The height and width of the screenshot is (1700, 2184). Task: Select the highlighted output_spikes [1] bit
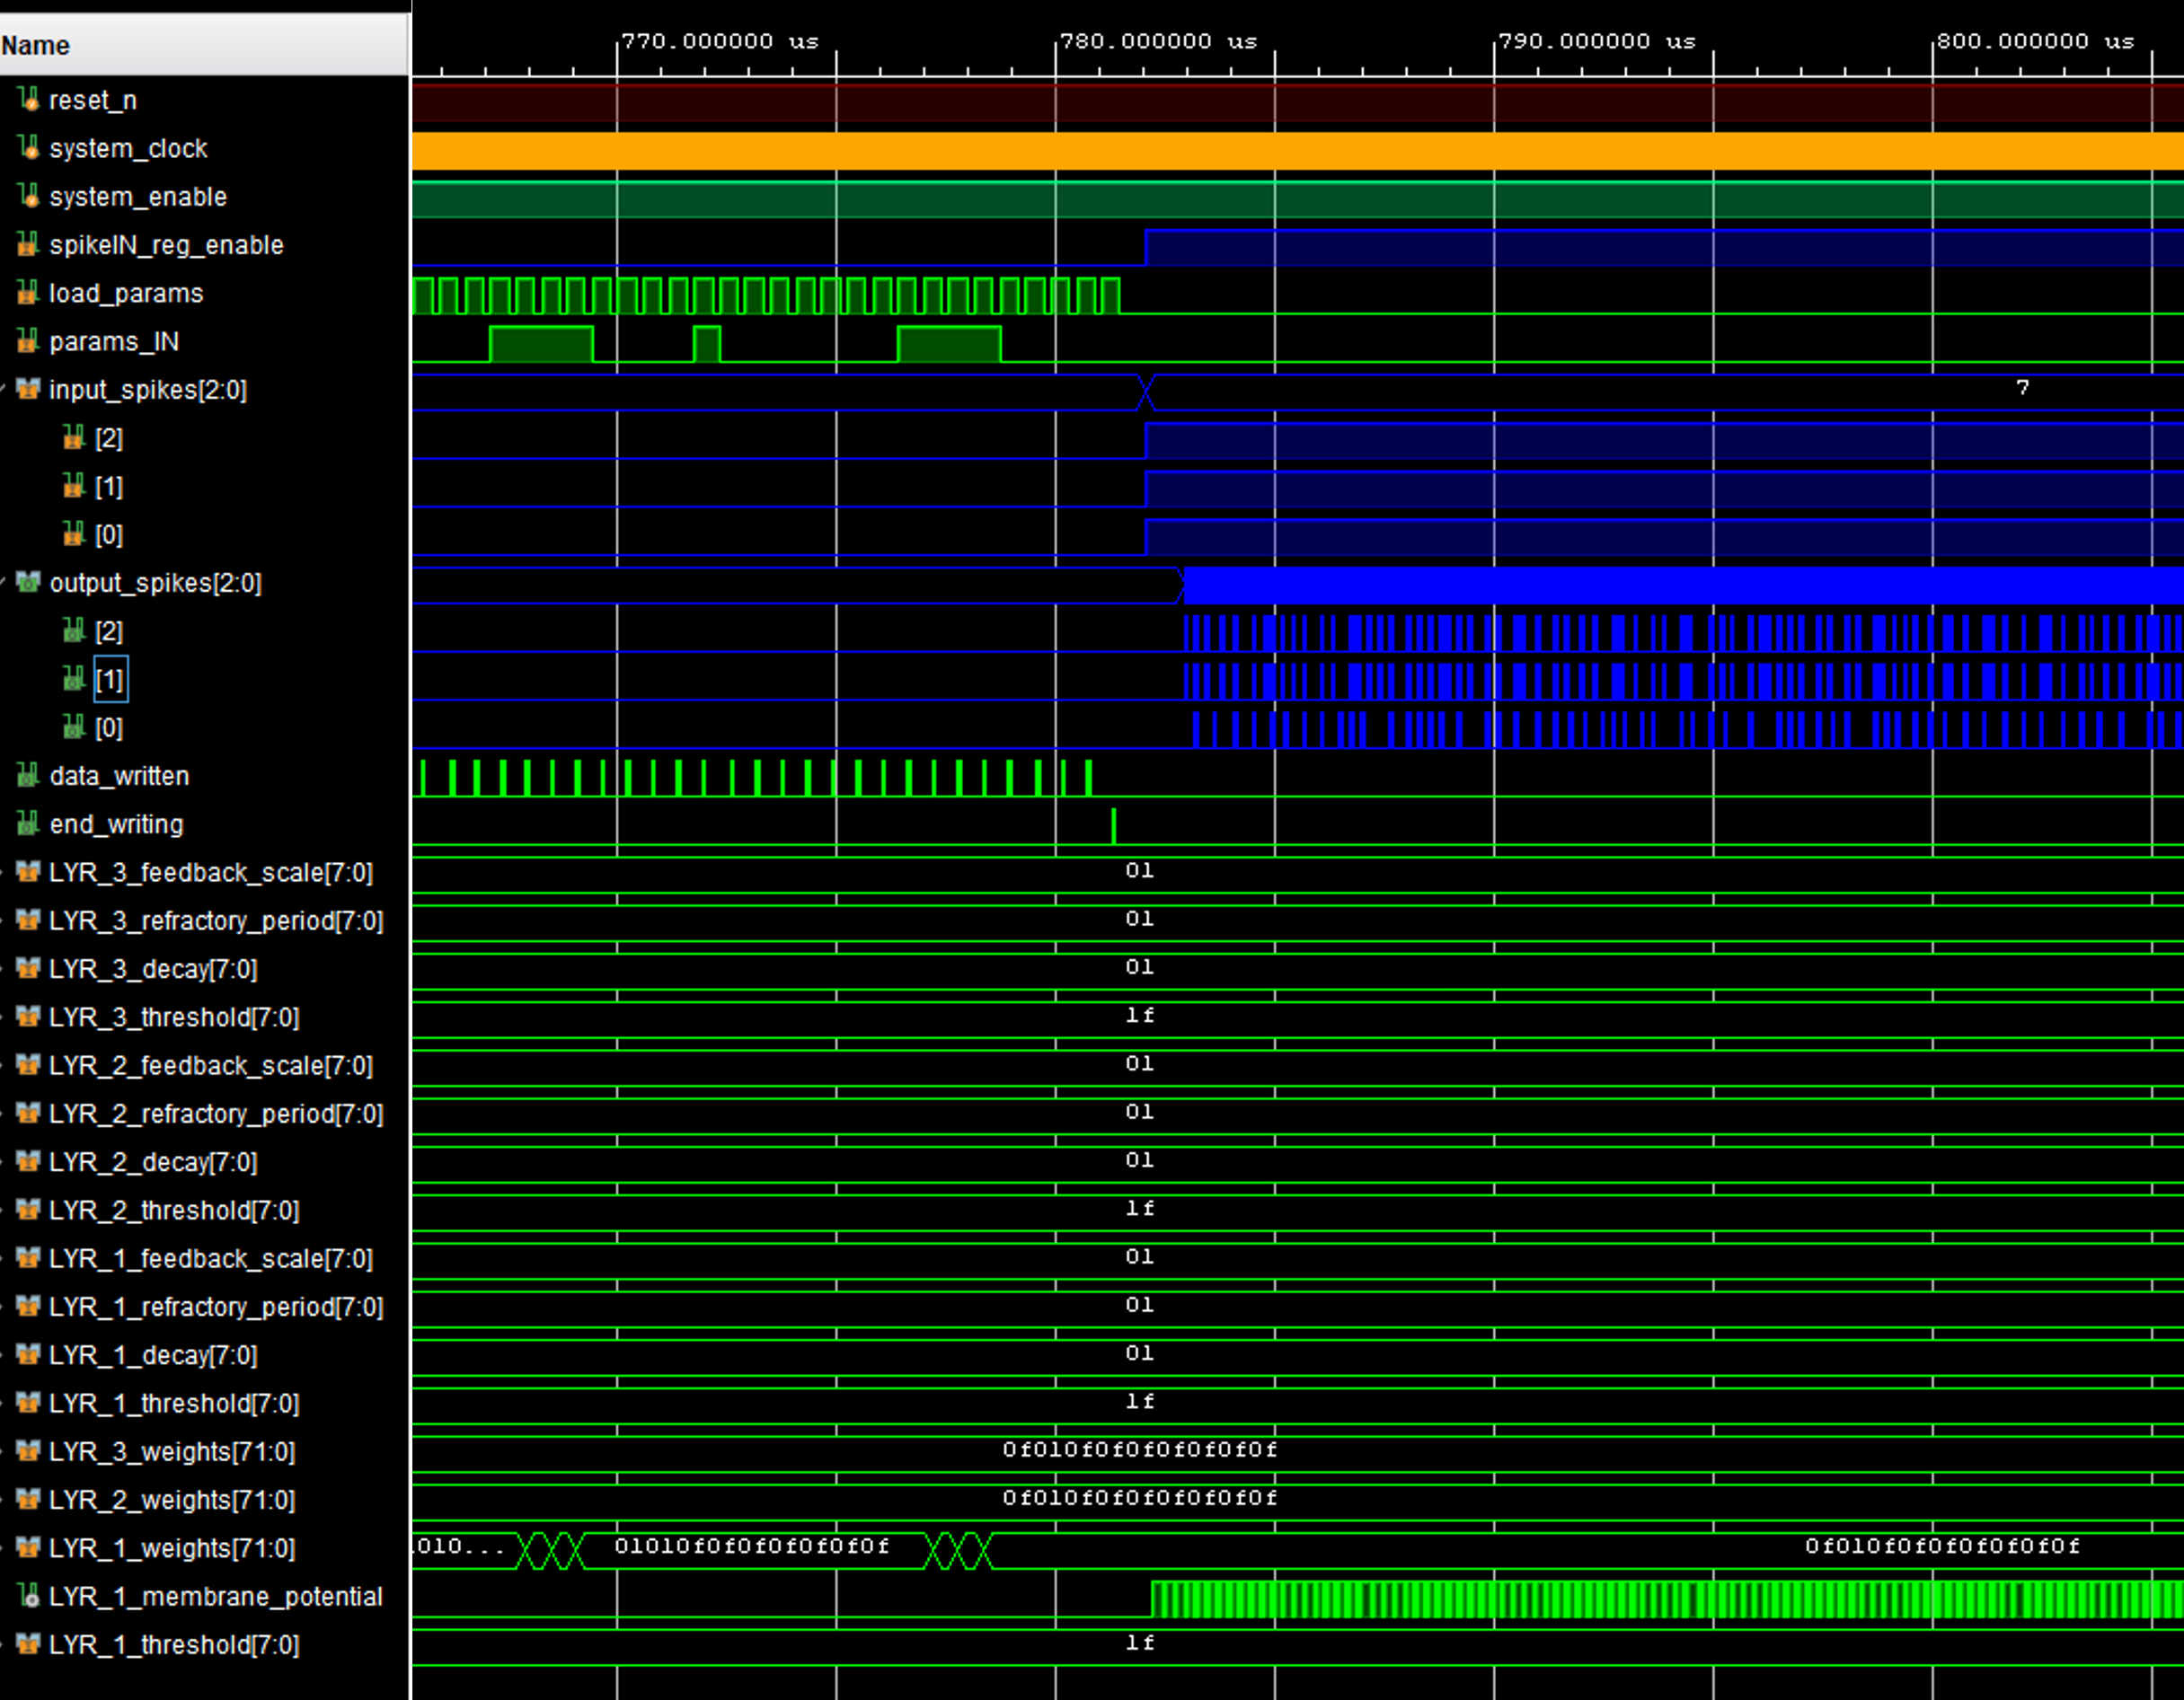[x=110, y=680]
